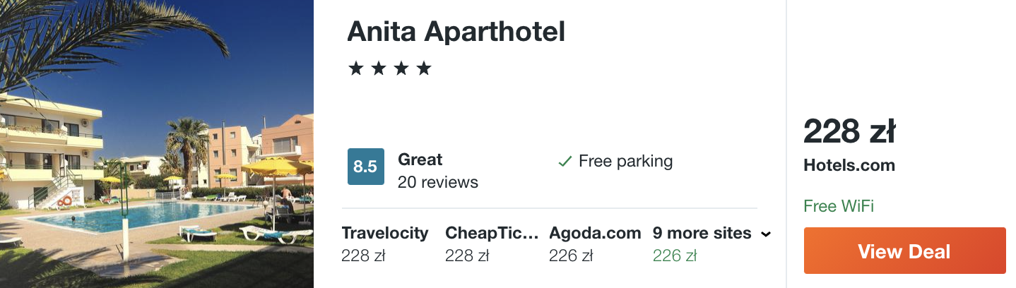Click the Anita Aparthotel hotel title
1016x288 pixels.
(456, 32)
